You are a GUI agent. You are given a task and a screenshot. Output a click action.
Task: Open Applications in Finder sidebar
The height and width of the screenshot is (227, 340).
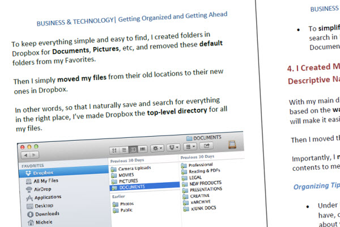click(x=48, y=197)
